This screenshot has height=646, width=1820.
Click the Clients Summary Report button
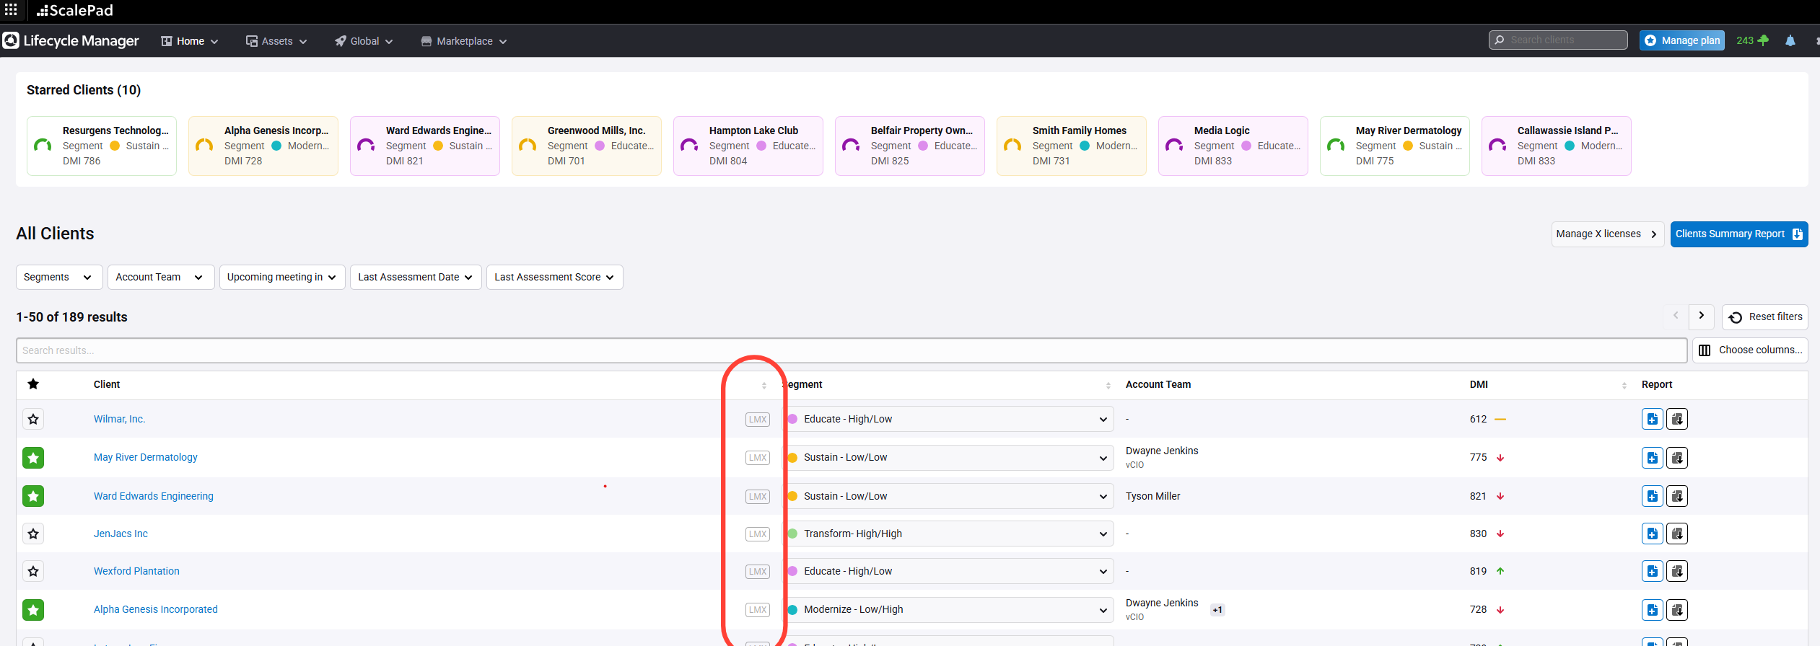(1738, 234)
